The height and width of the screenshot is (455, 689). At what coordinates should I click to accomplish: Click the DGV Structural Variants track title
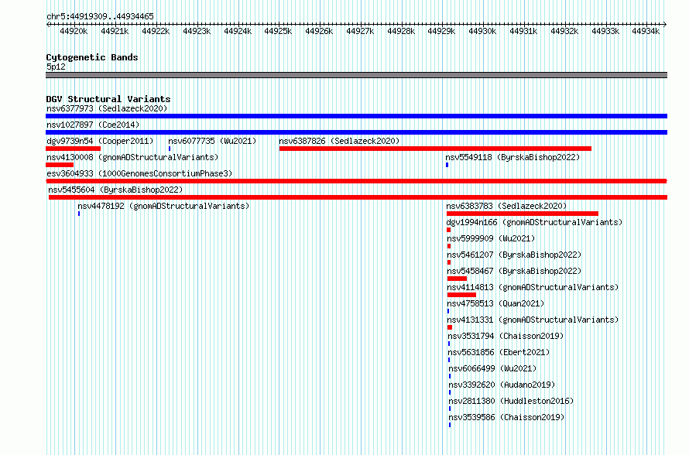pyautogui.click(x=108, y=99)
